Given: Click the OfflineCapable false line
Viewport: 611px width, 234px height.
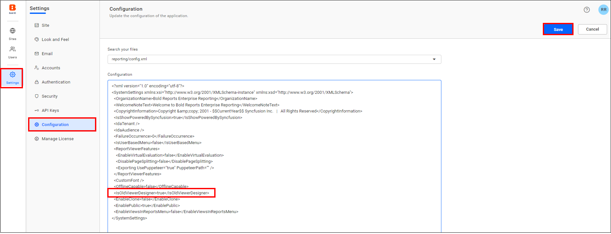Looking at the screenshot, I should [151, 187].
